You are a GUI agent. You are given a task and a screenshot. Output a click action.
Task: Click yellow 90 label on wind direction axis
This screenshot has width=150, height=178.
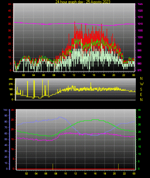(x=11, y=94)
